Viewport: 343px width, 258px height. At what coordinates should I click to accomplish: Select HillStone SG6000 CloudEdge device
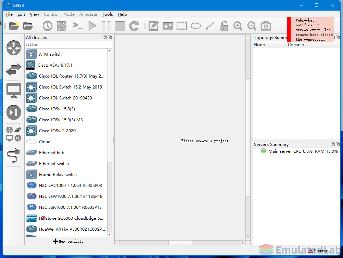click(66, 218)
